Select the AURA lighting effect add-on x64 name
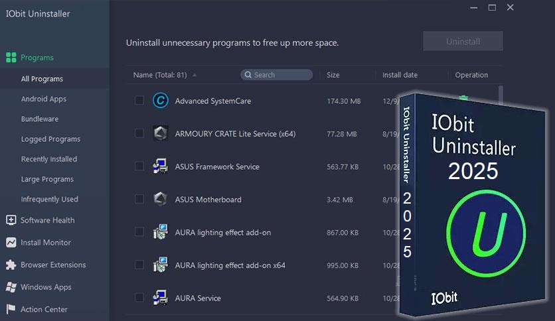 click(230, 265)
